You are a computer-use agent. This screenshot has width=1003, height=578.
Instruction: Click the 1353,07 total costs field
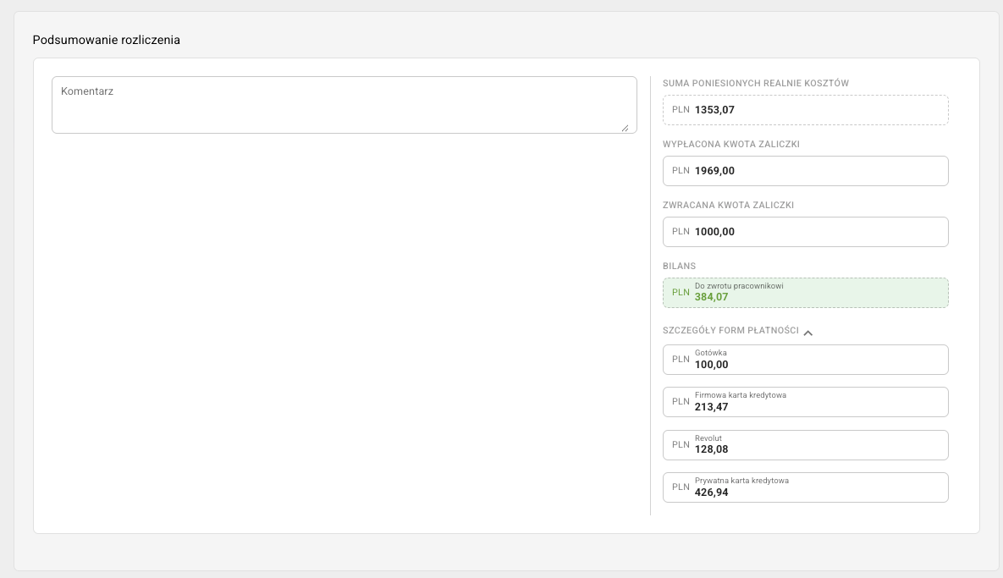(x=805, y=110)
